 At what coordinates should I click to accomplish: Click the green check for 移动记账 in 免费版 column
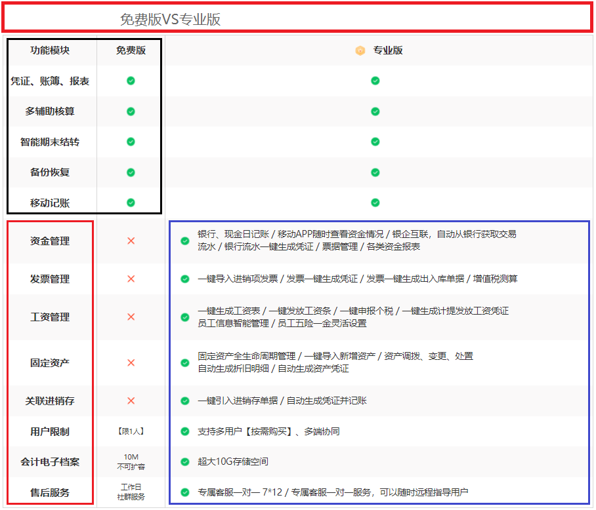click(x=131, y=203)
